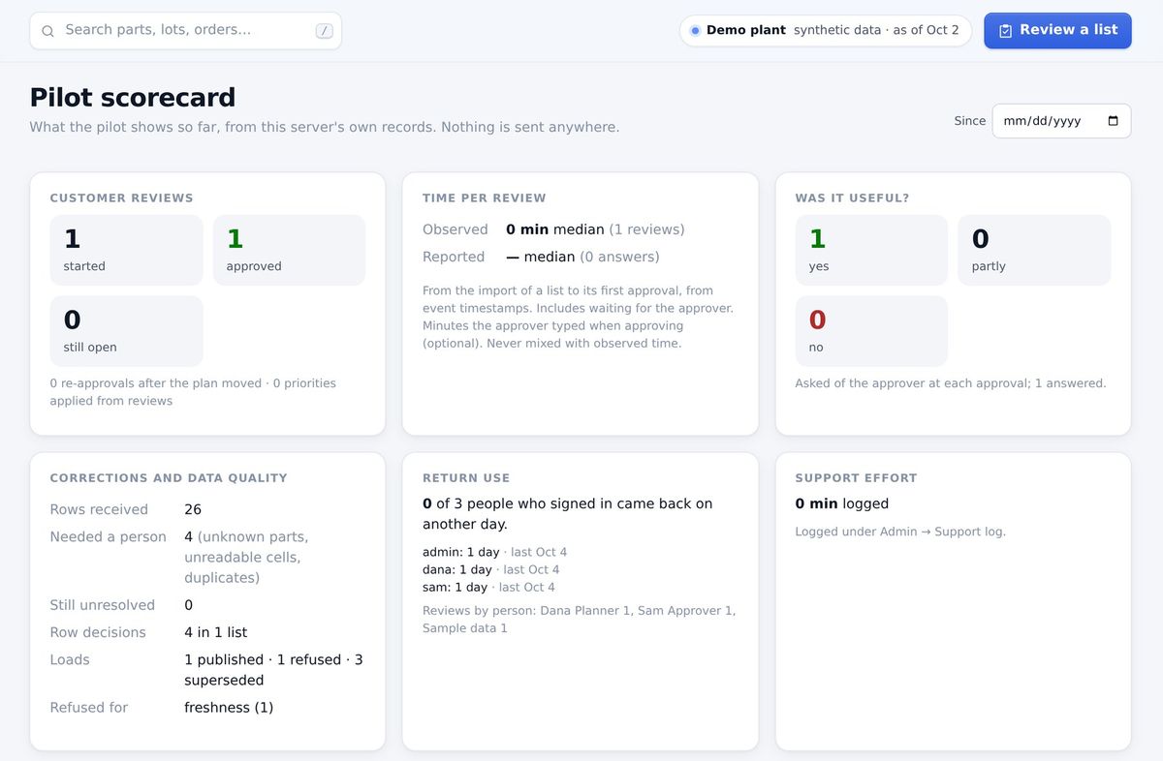Viewport: 1163px width, 761px height.
Task: Focus the search parts, lots, orders field
Action: [185, 30]
